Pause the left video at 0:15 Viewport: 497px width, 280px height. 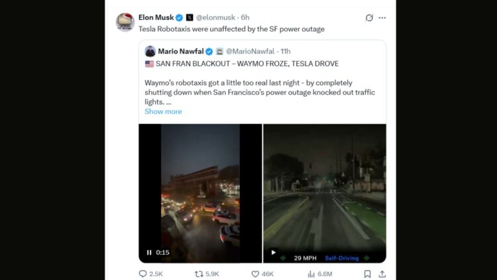point(149,252)
